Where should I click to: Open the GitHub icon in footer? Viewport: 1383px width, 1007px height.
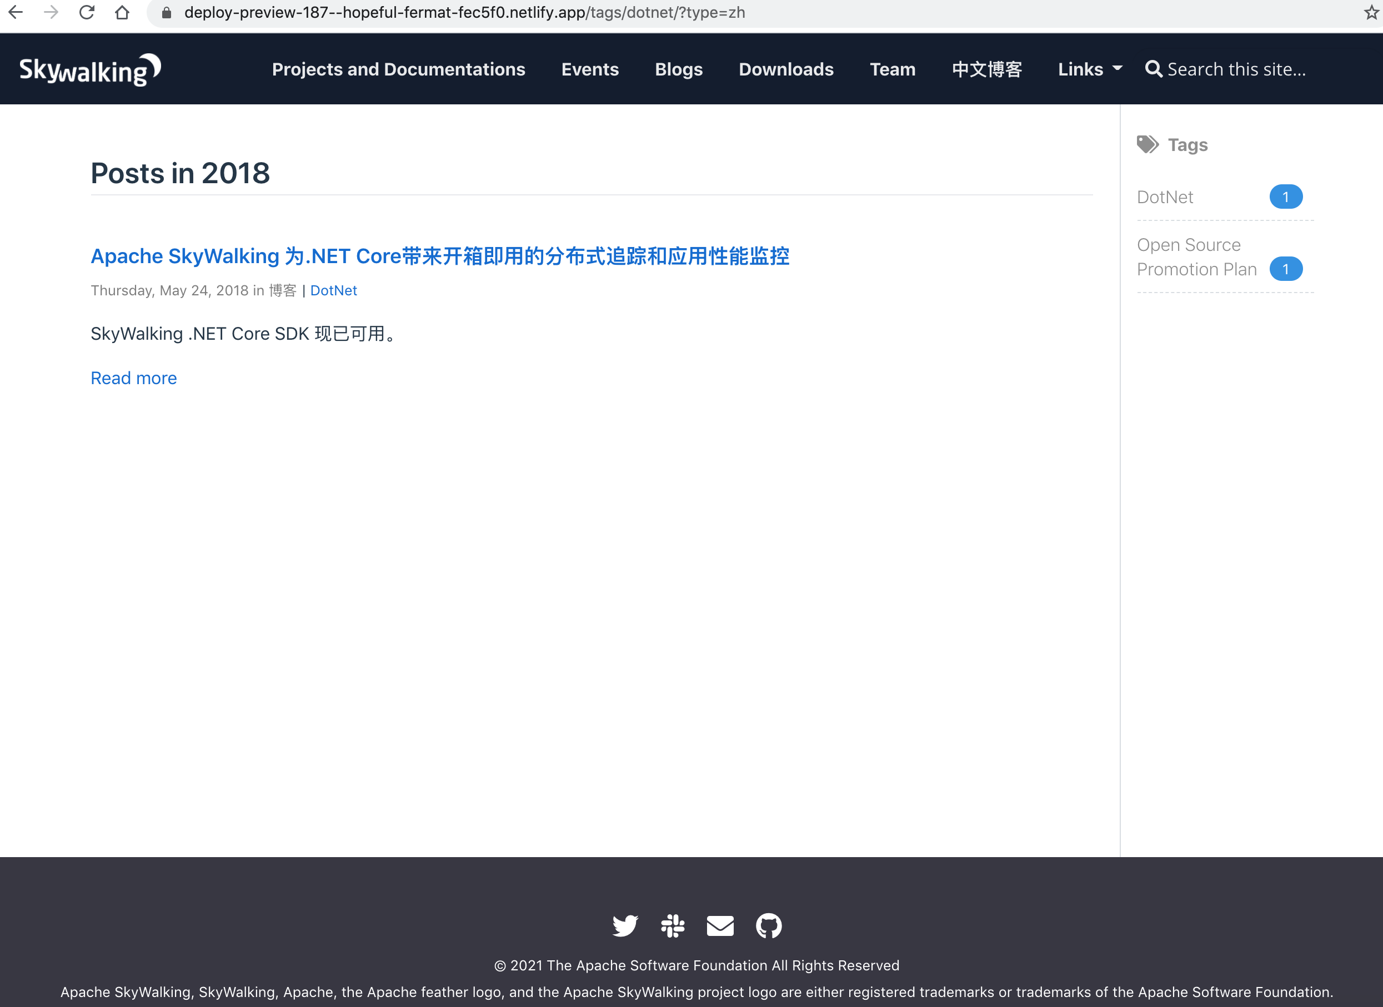click(x=768, y=925)
